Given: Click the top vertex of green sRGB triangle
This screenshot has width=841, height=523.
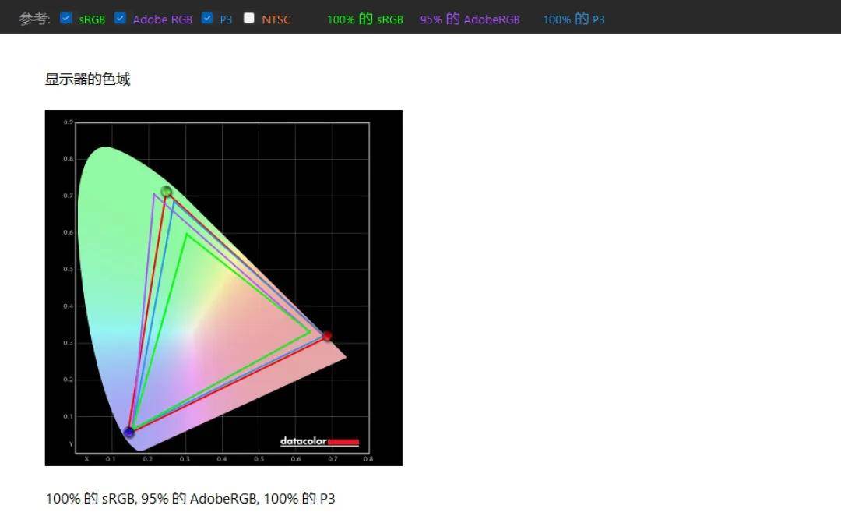Looking at the screenshot, I should point(186,234).
